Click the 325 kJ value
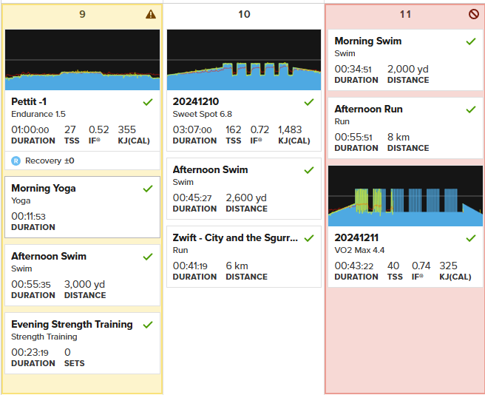This screenshot has height=395, width=485. pyautogui.click(x=448, y=266)
